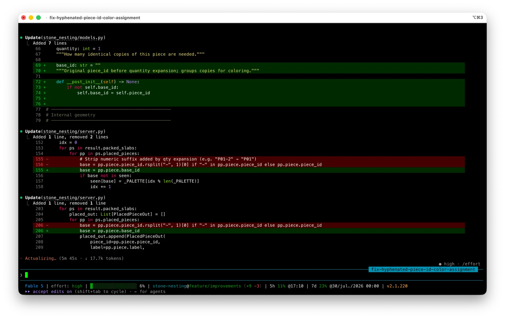Open stone_nesting/server.py path in second server update
This screenshot has height=319, width=505.
click(x=73, y=198)
